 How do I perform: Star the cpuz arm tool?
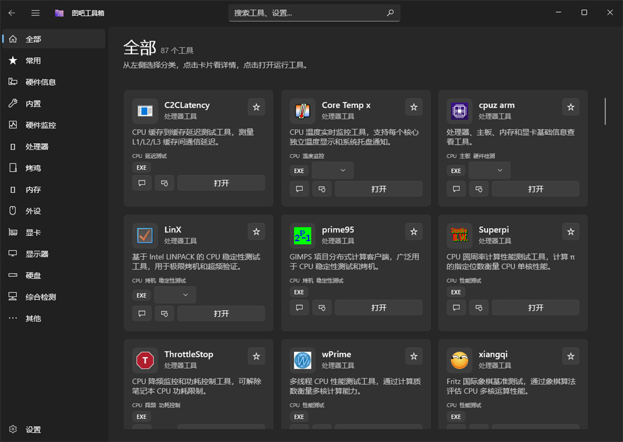click(x=571, y=107)
